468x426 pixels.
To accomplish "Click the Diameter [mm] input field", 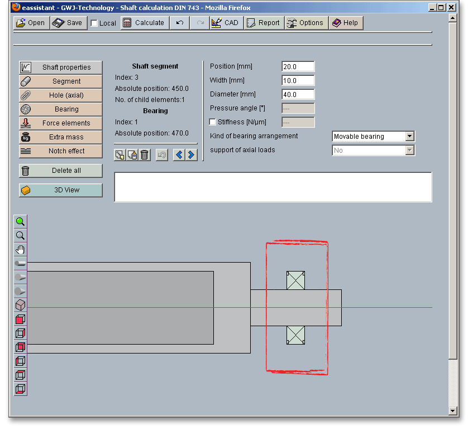I will pyautogui.click(x=298, y=95).
